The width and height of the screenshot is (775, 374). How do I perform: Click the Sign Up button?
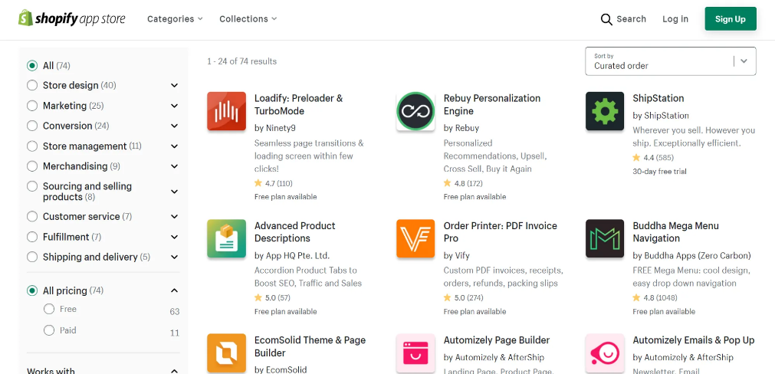[730, 19]
